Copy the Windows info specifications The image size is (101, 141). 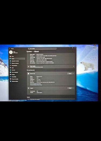(70, 74)
